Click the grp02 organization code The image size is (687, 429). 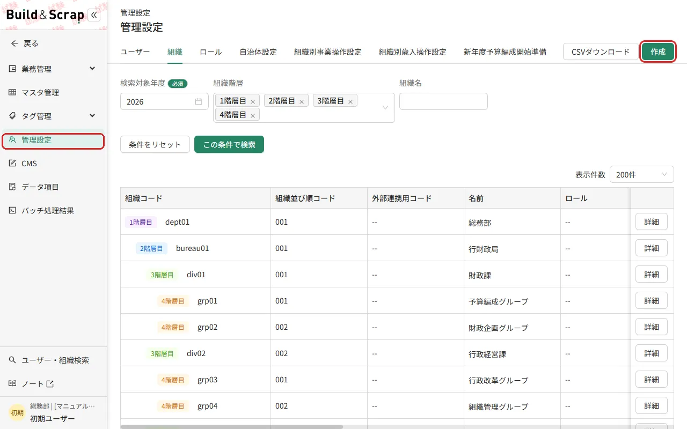(208, 327)
